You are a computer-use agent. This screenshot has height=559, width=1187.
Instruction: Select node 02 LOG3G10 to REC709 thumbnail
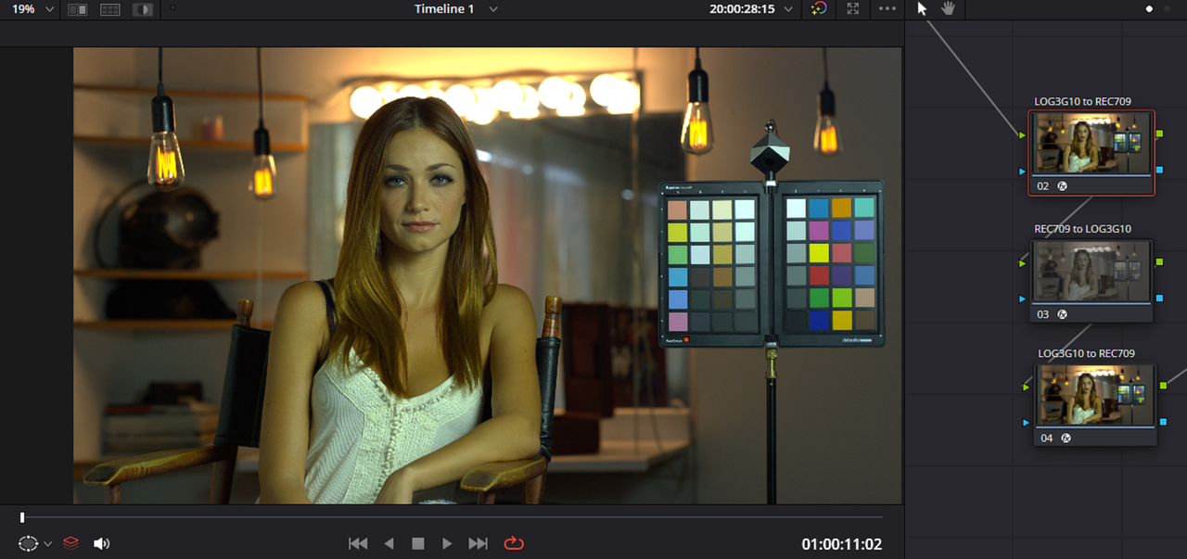tap(1091, 144)
